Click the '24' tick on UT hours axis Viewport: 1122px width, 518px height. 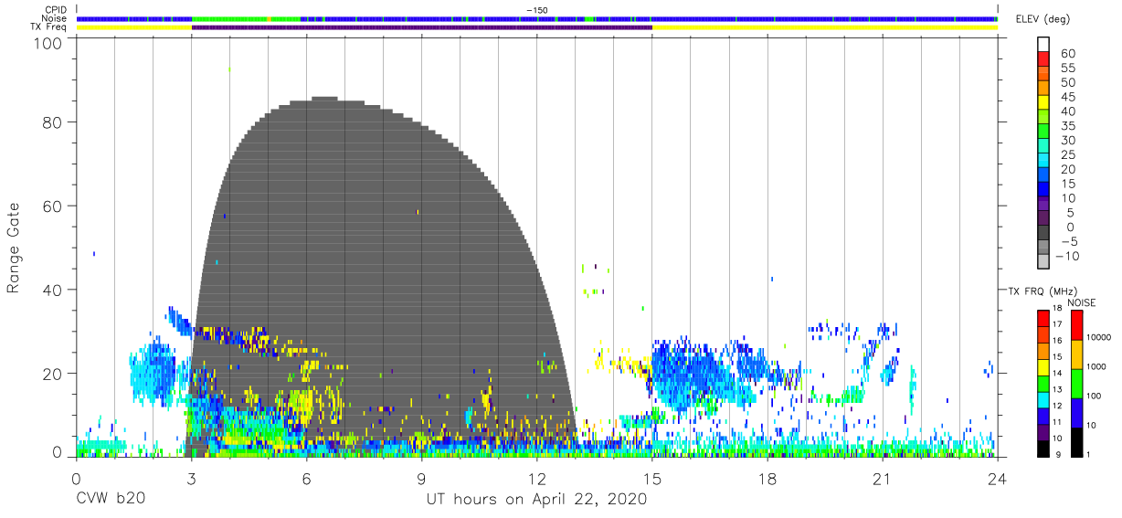(x=998, y=479)
